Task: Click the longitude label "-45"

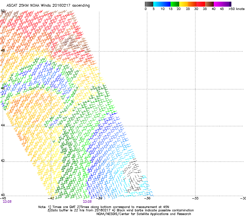Action: click(3, 198)
